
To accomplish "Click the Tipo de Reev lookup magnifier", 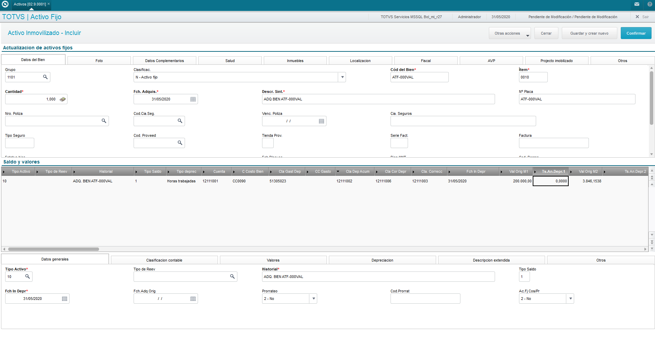I will (x=232, y=277).
